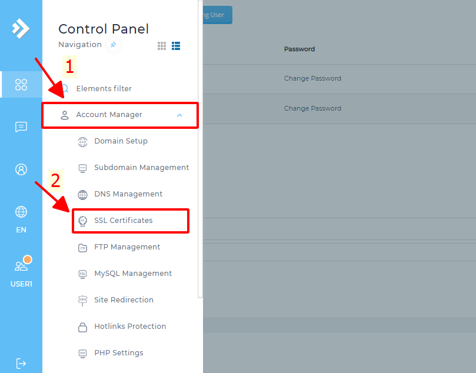This screenshot has width=476, height=373.
Task: Open the messages chat icon
Action: pyautogui.click(x=21, y=127)
